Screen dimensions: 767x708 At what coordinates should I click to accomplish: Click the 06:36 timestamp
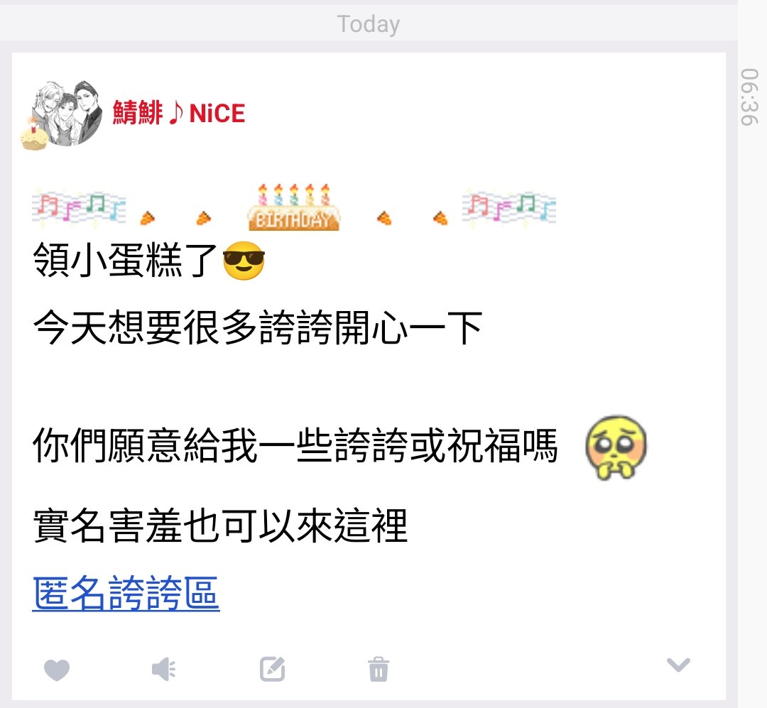pos(749,97)
